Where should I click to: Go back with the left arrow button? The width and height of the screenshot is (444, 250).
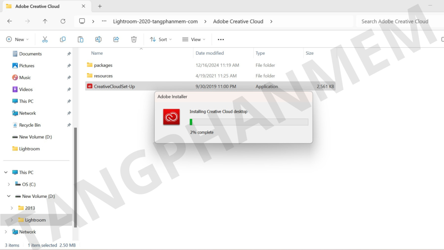point(10,21)
